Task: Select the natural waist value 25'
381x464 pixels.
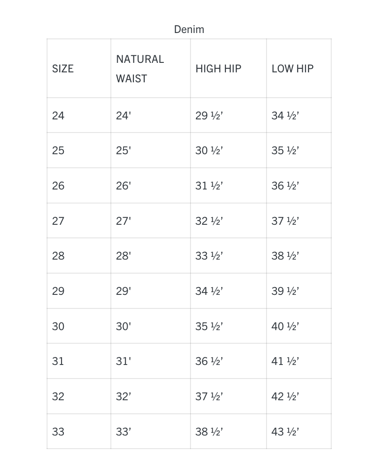Action: 123,151
